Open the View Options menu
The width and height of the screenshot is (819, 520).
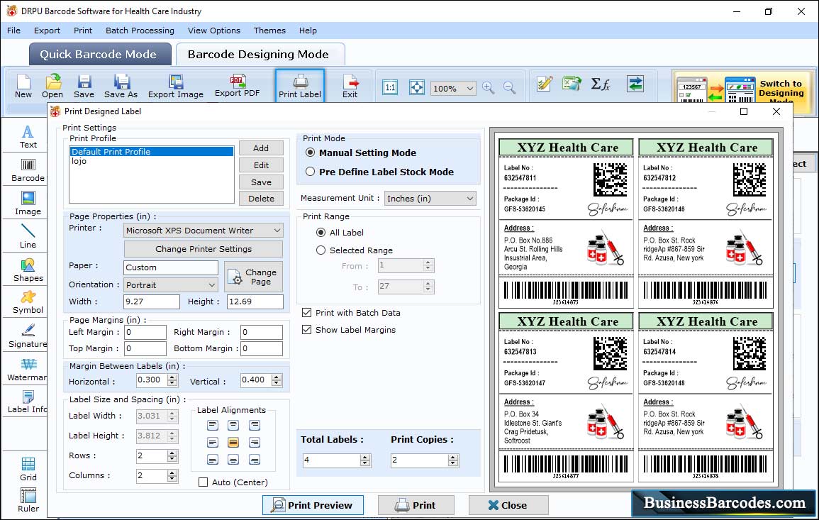[214, 31]
